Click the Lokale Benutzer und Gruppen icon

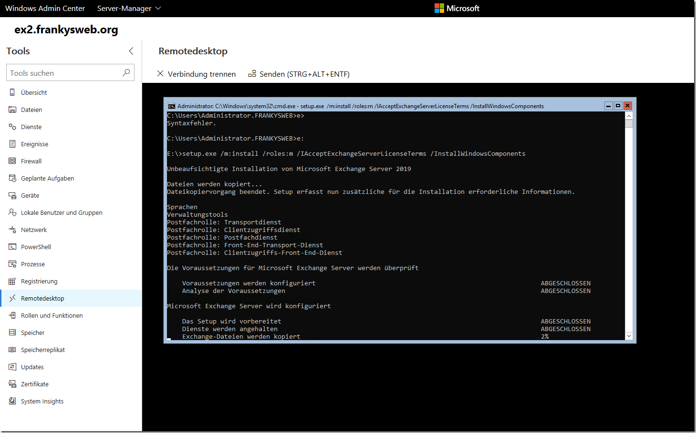tap(12, 212)
